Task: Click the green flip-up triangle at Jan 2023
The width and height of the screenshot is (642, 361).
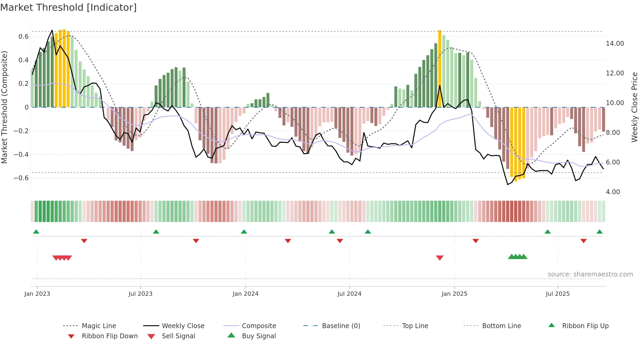Action: click(36, 232)
